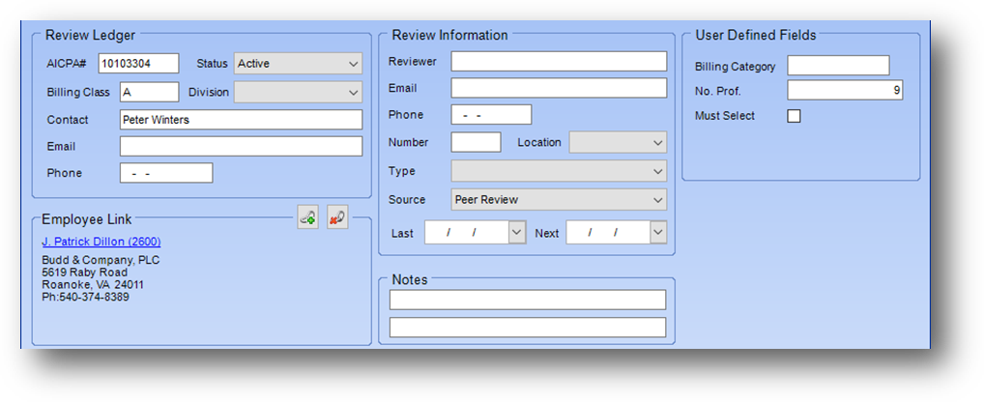Open the Next date picker arrow
984x402 pixels.
point(658,232)
